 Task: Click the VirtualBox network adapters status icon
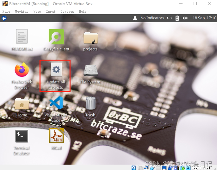tap(146, 168)
